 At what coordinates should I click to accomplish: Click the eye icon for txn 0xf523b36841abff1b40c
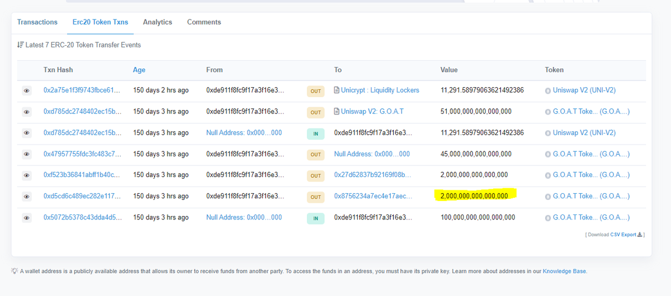(27, 175)
